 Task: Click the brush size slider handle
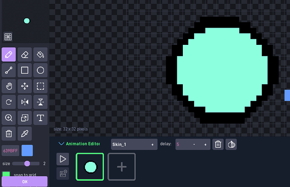click(27, 164)
